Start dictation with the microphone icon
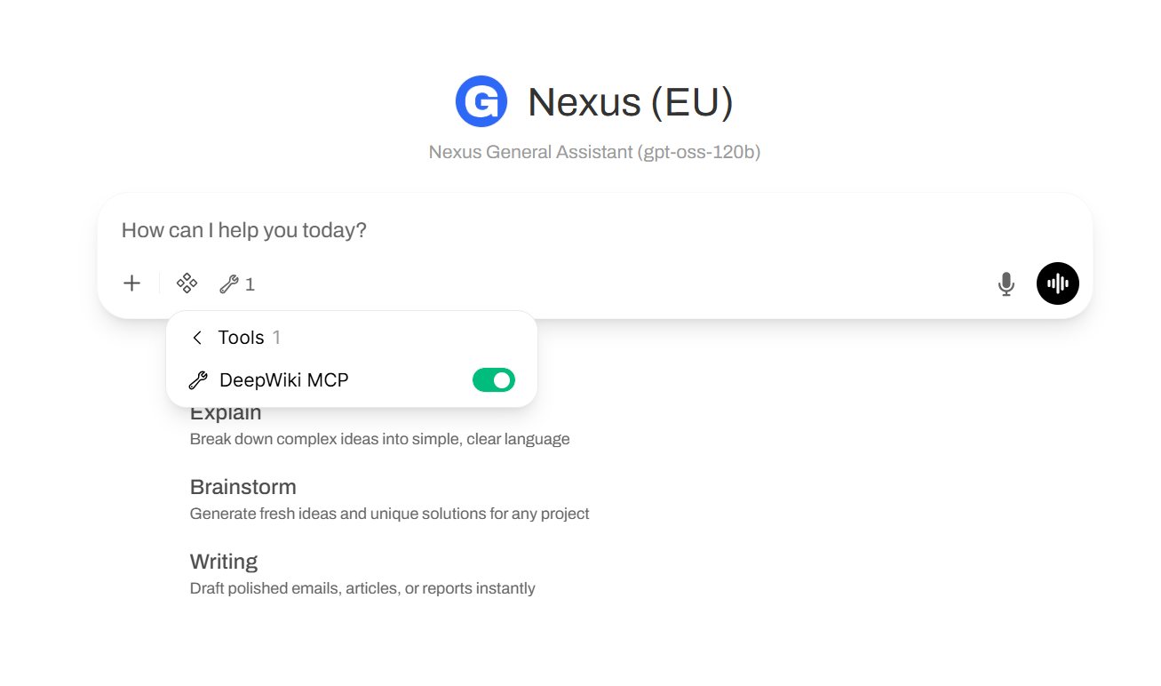Screen dimensions: 1161x686 pyautogui.click(x=1006, y=284)
